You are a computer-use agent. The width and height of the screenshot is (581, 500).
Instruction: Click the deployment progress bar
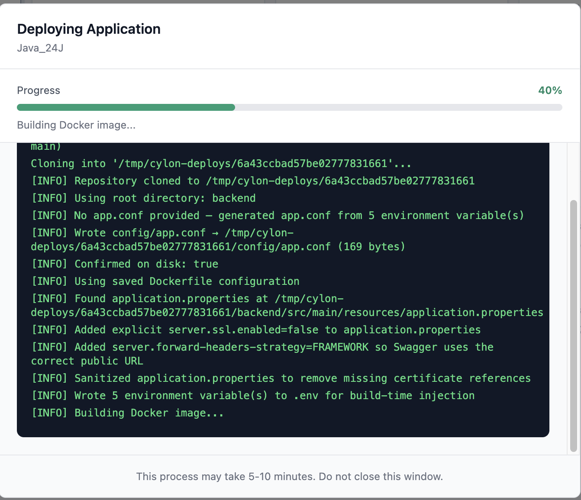point(289,107)
